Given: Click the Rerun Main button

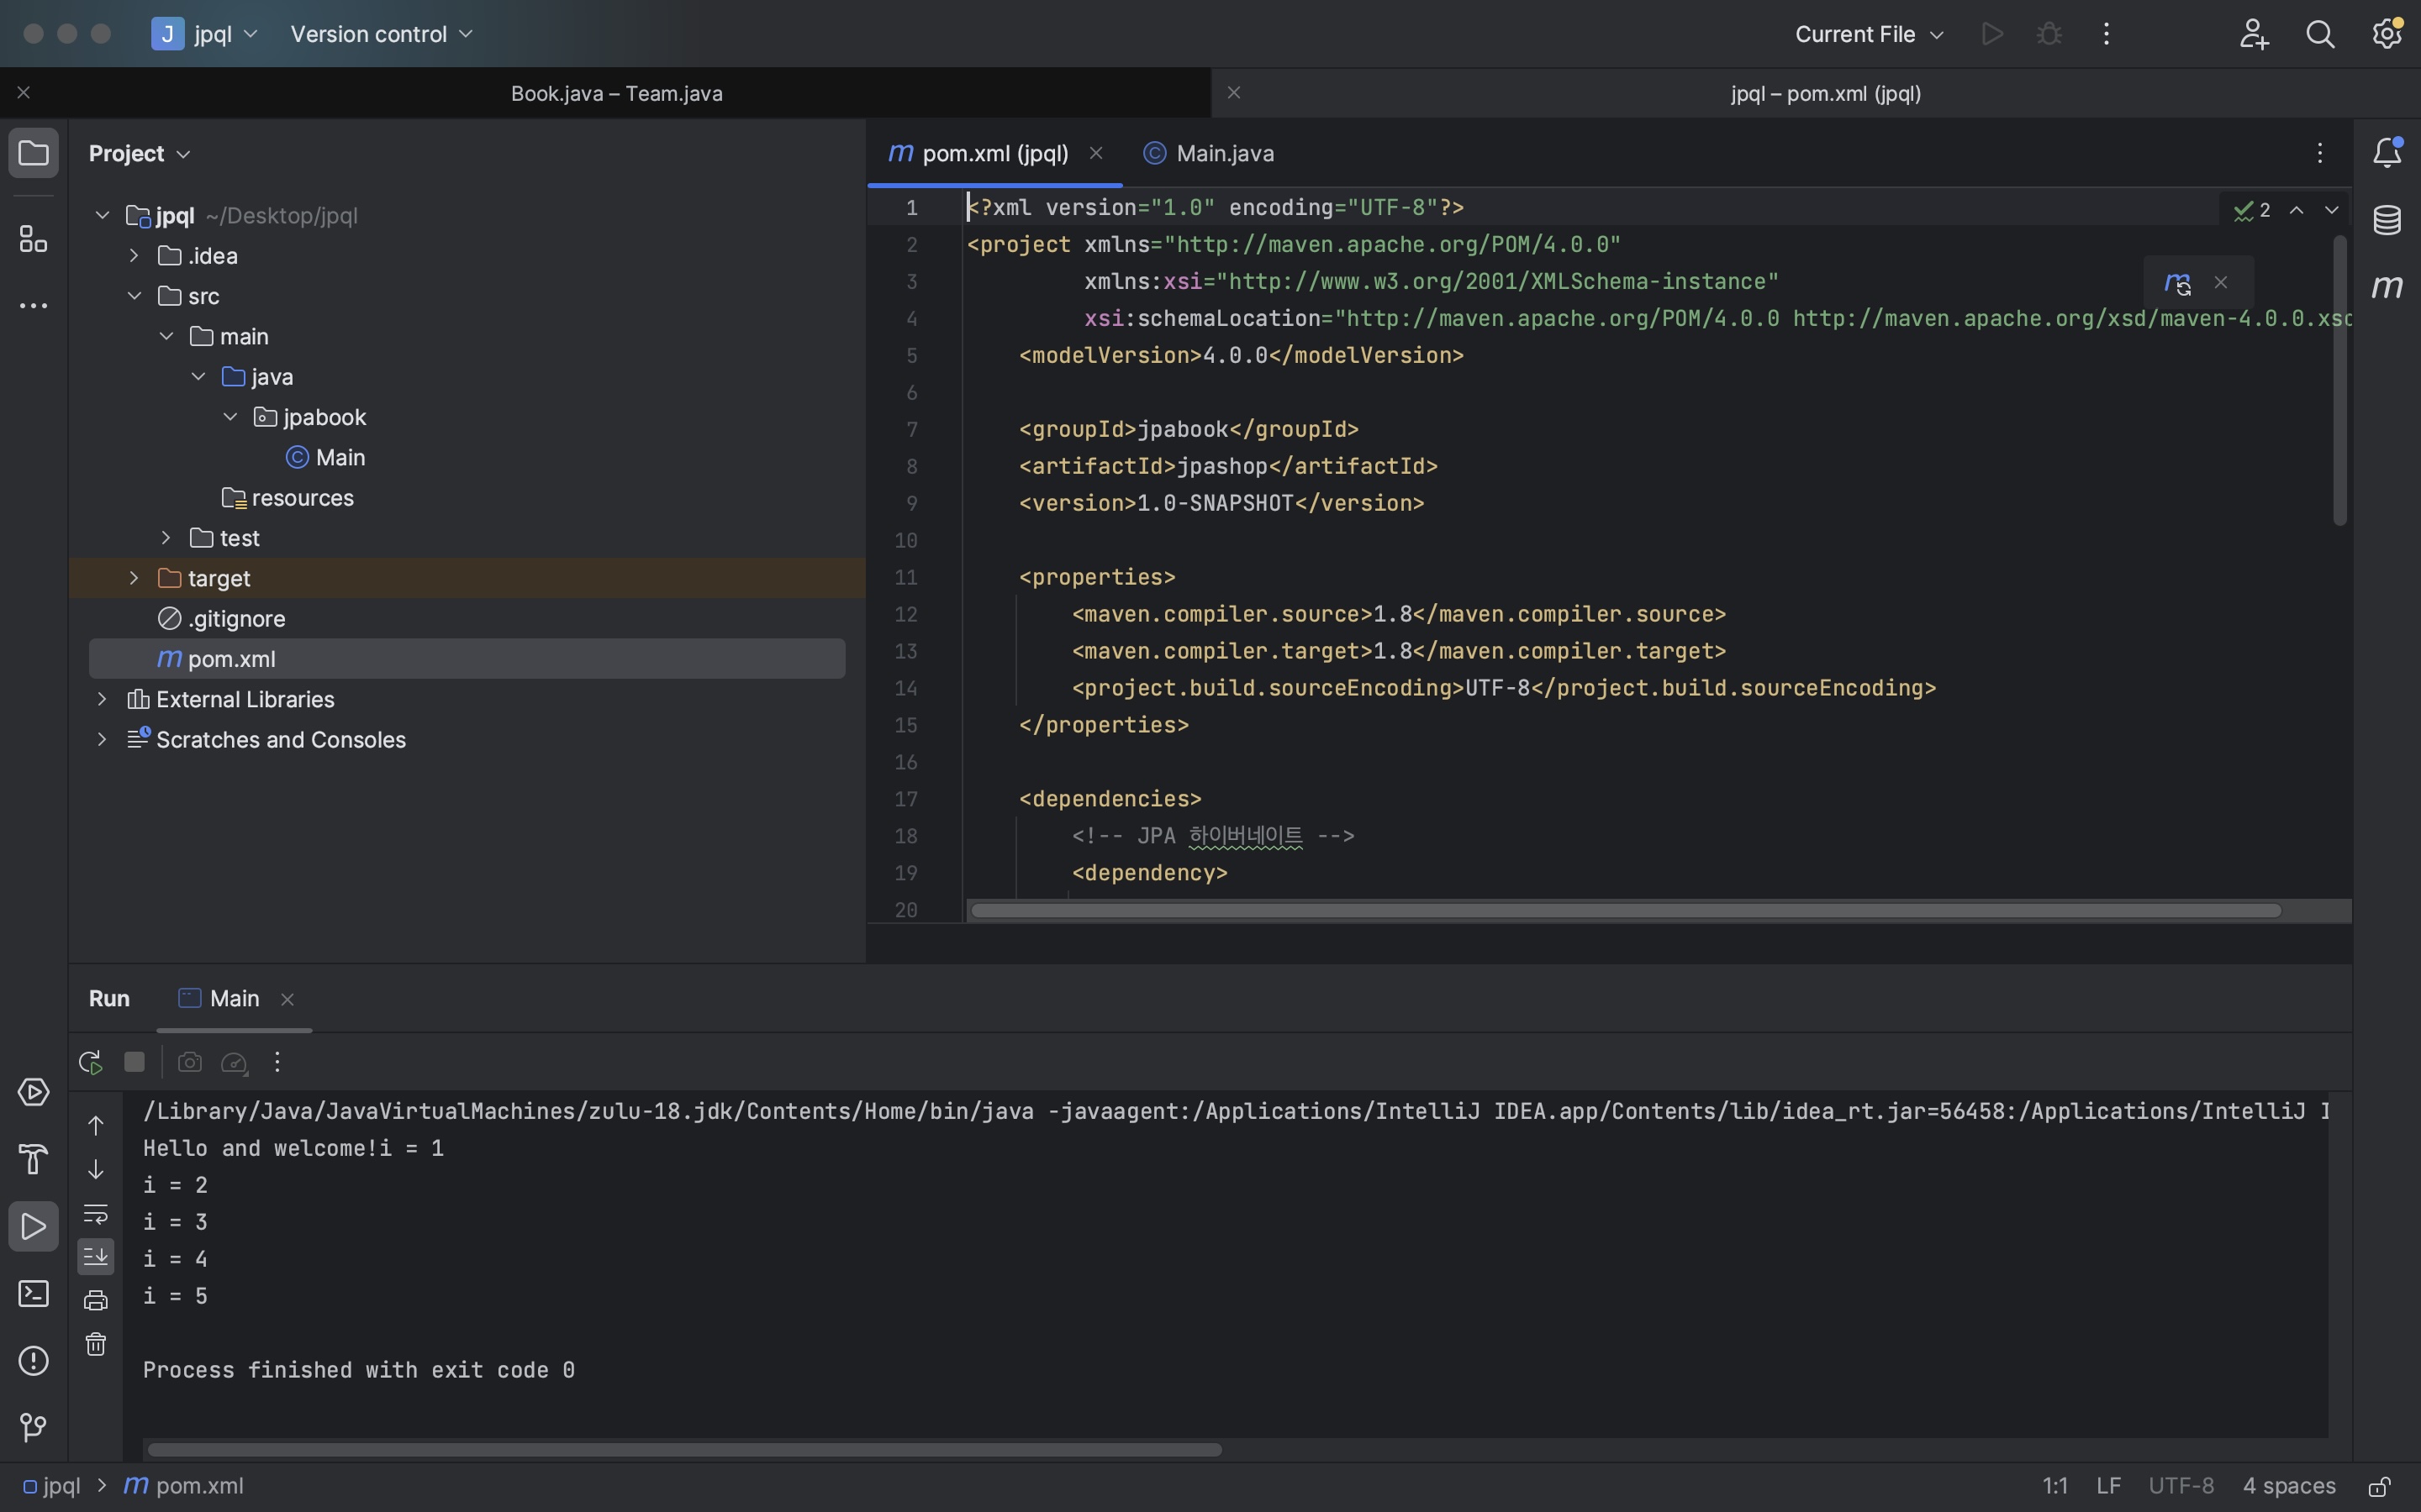Looking at the screenshot, I should [90, 1062].
